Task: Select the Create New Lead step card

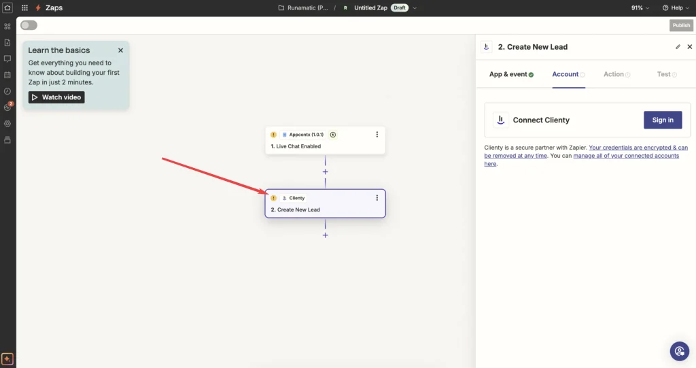Action: tap(326, 203)
